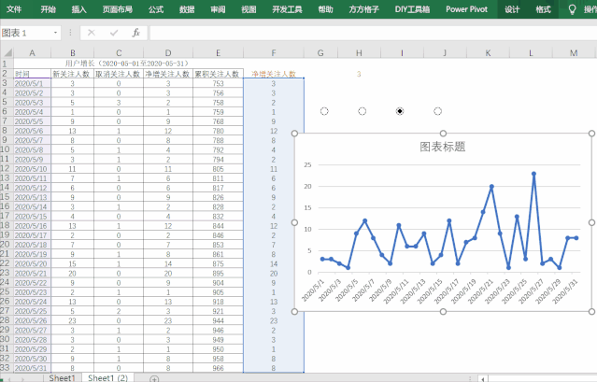The width and height of the screenshot is (597, 382).
Task: Click the chart title 图表标题
Action: click(443, 147)
